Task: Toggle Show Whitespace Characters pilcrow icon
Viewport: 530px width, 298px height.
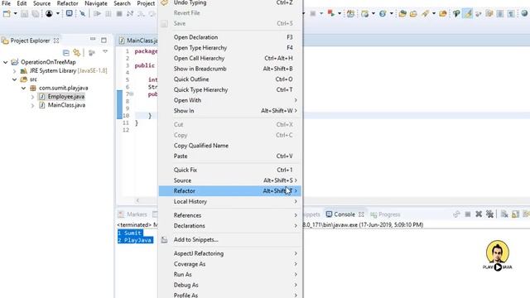Action: 511,14
